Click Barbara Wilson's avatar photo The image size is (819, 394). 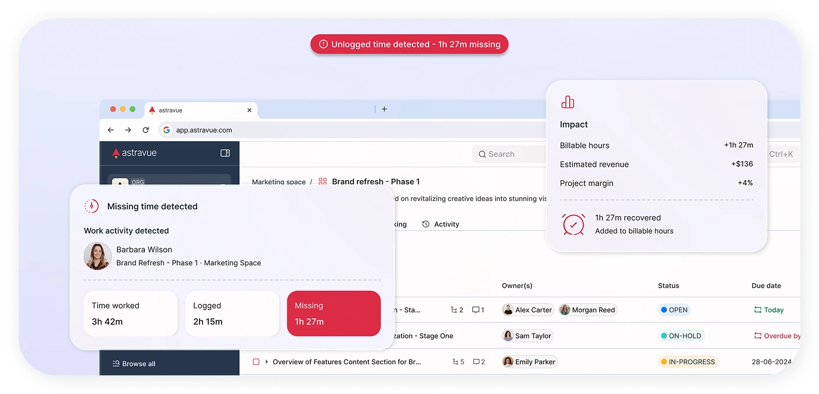point(97,256)
